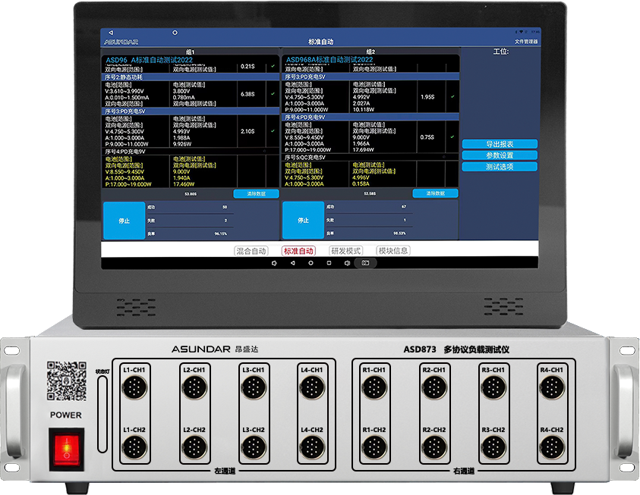Click the L2-CH1 connector port

tap(194, 387)
